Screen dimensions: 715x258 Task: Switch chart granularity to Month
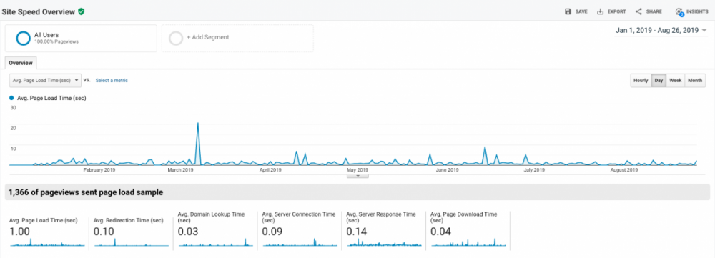[695, 80]
